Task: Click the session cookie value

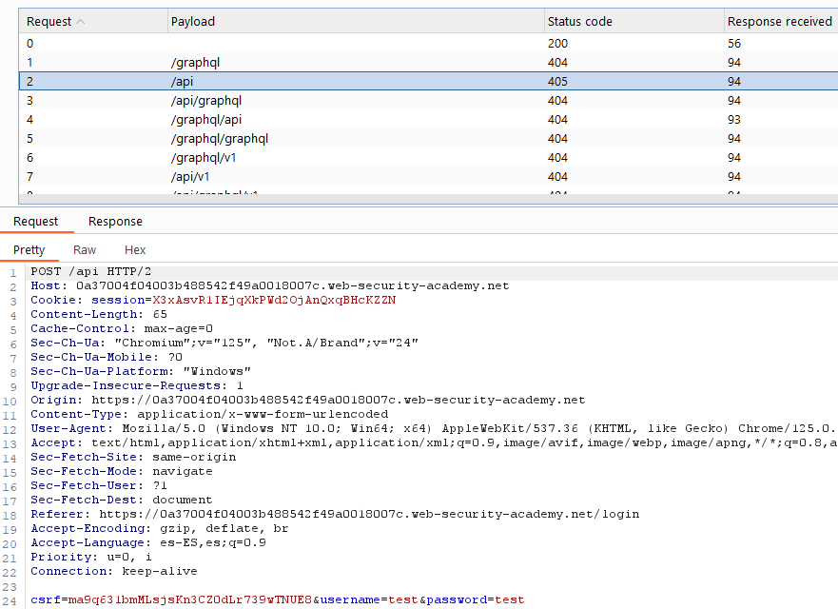Action: point(274,301)
